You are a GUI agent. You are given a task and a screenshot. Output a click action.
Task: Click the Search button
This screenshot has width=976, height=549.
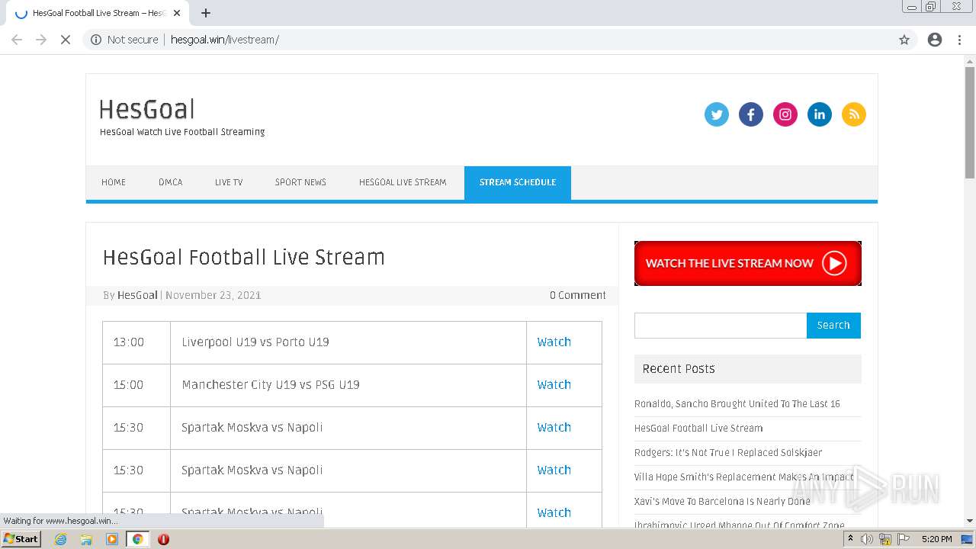pyautogui.click(x=833, y=325)
